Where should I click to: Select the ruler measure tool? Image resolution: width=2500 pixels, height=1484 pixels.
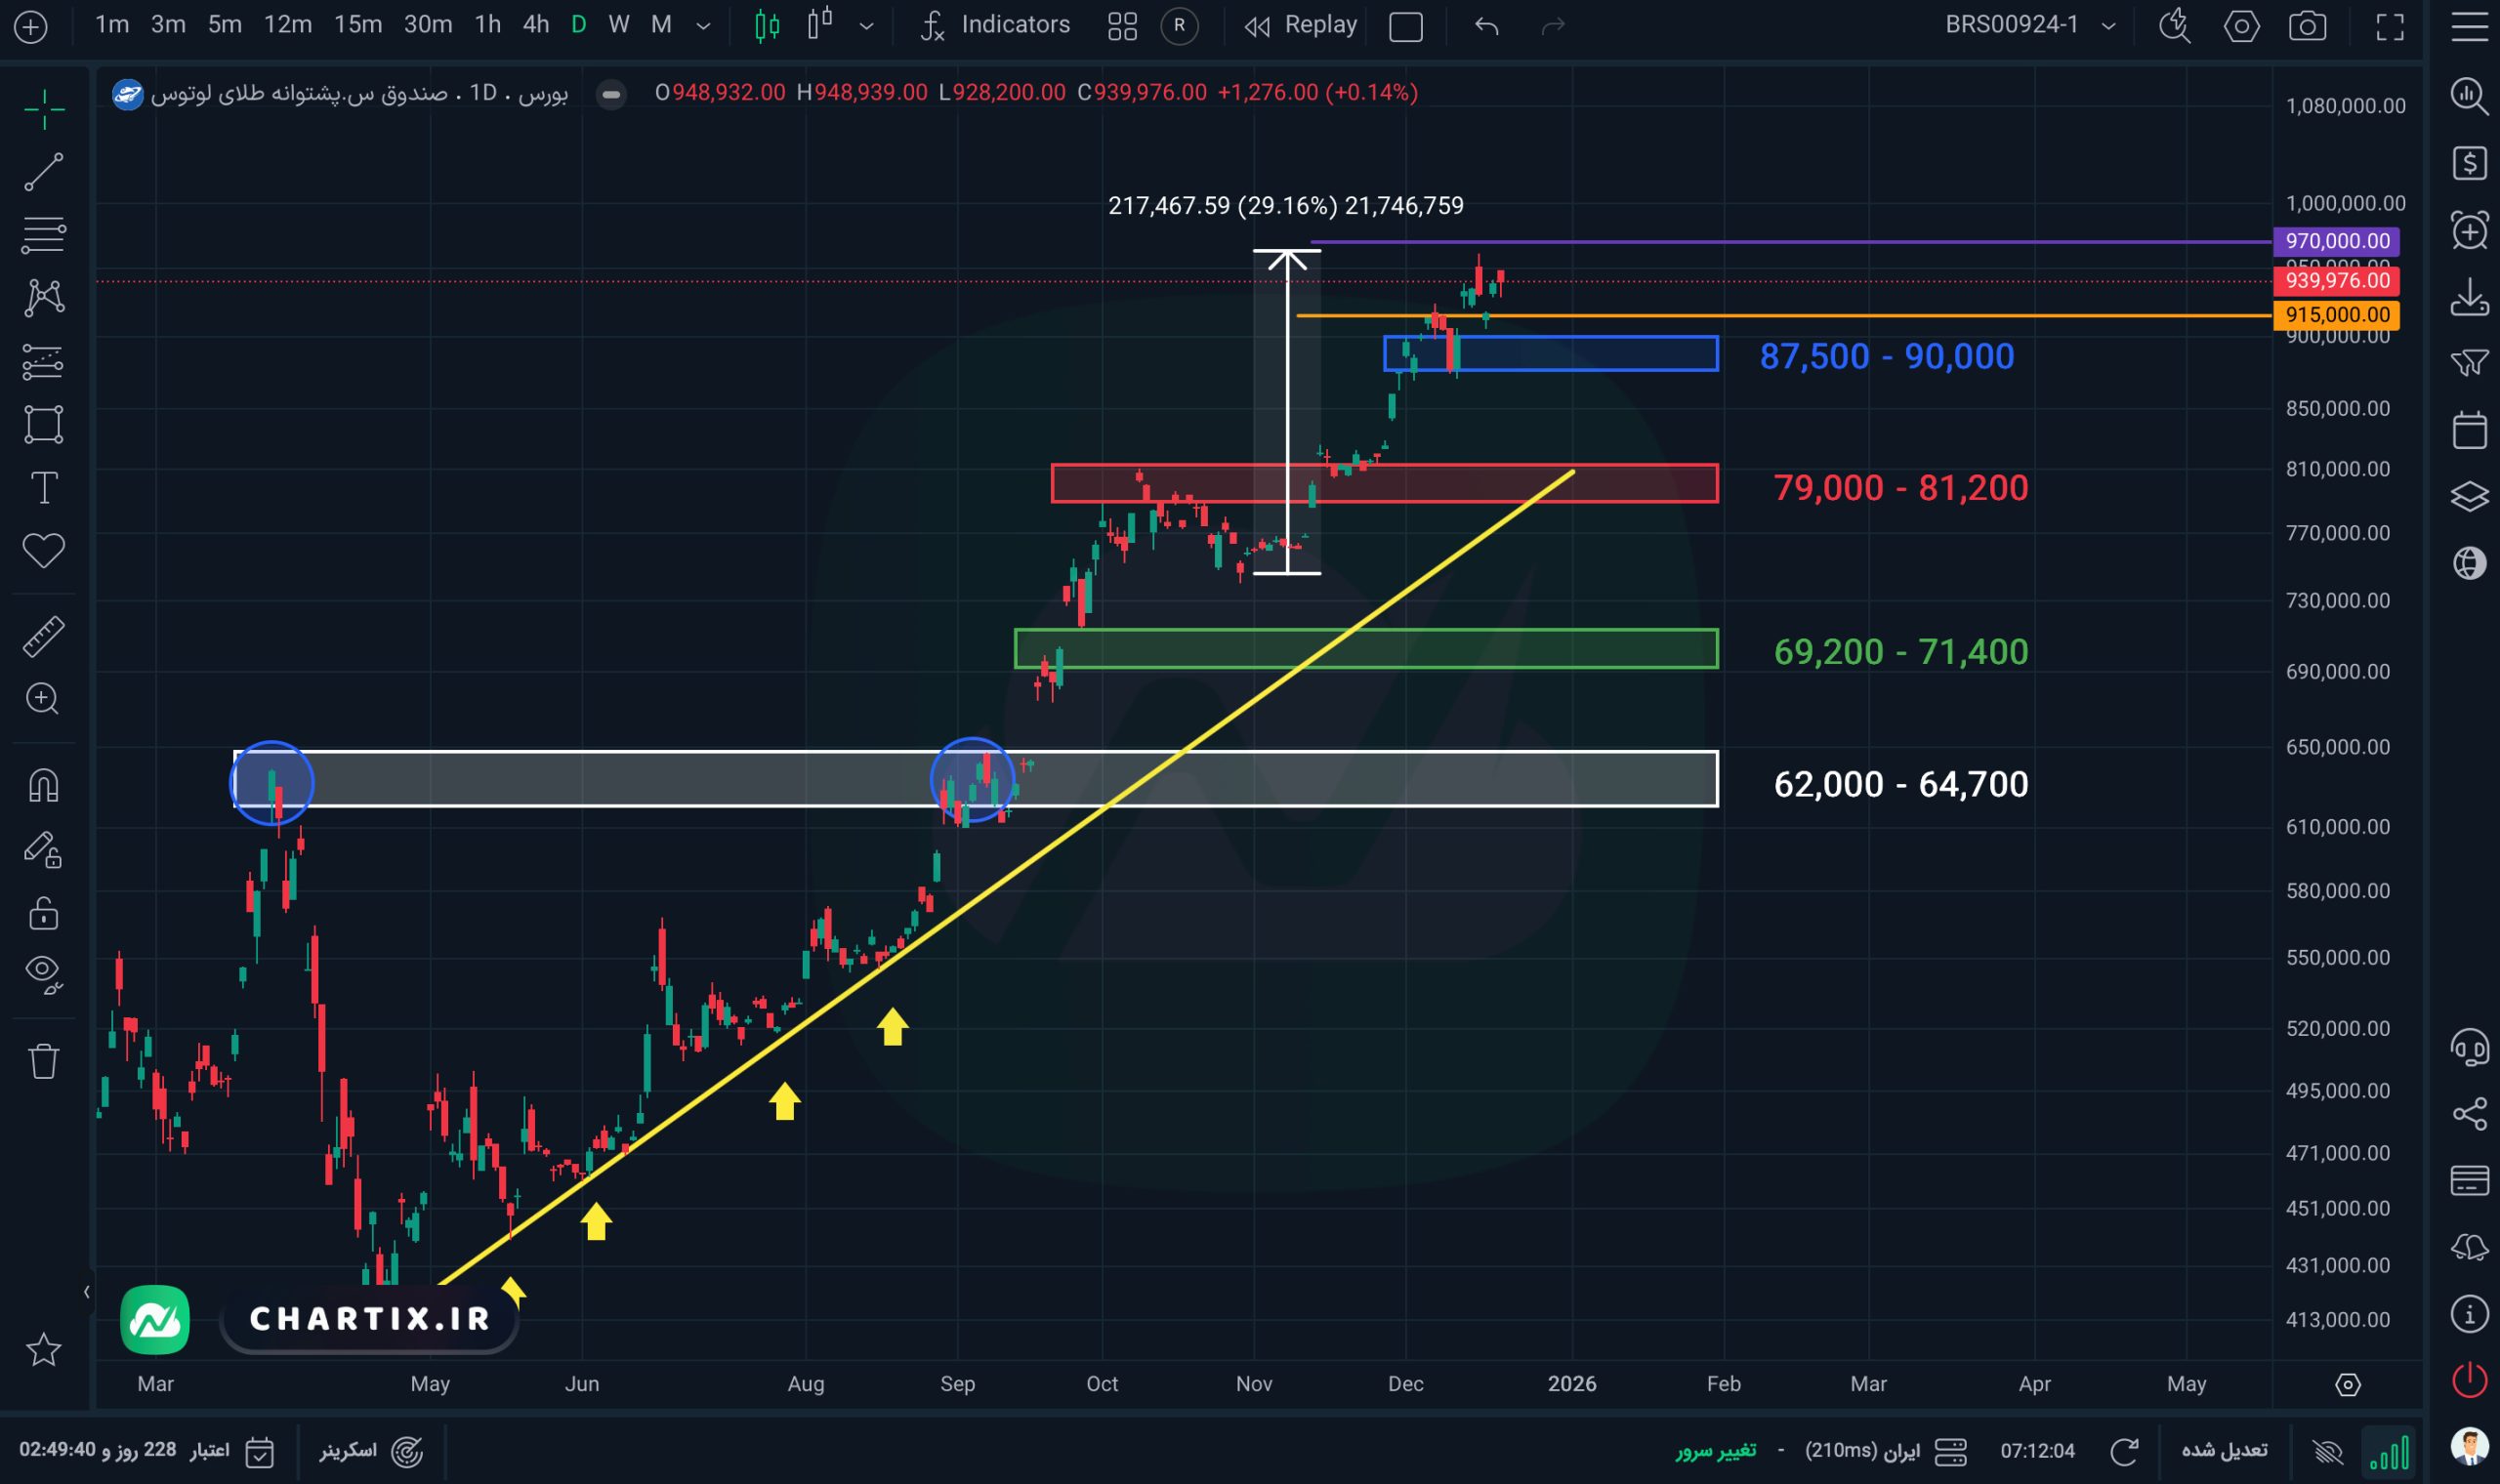43,636
